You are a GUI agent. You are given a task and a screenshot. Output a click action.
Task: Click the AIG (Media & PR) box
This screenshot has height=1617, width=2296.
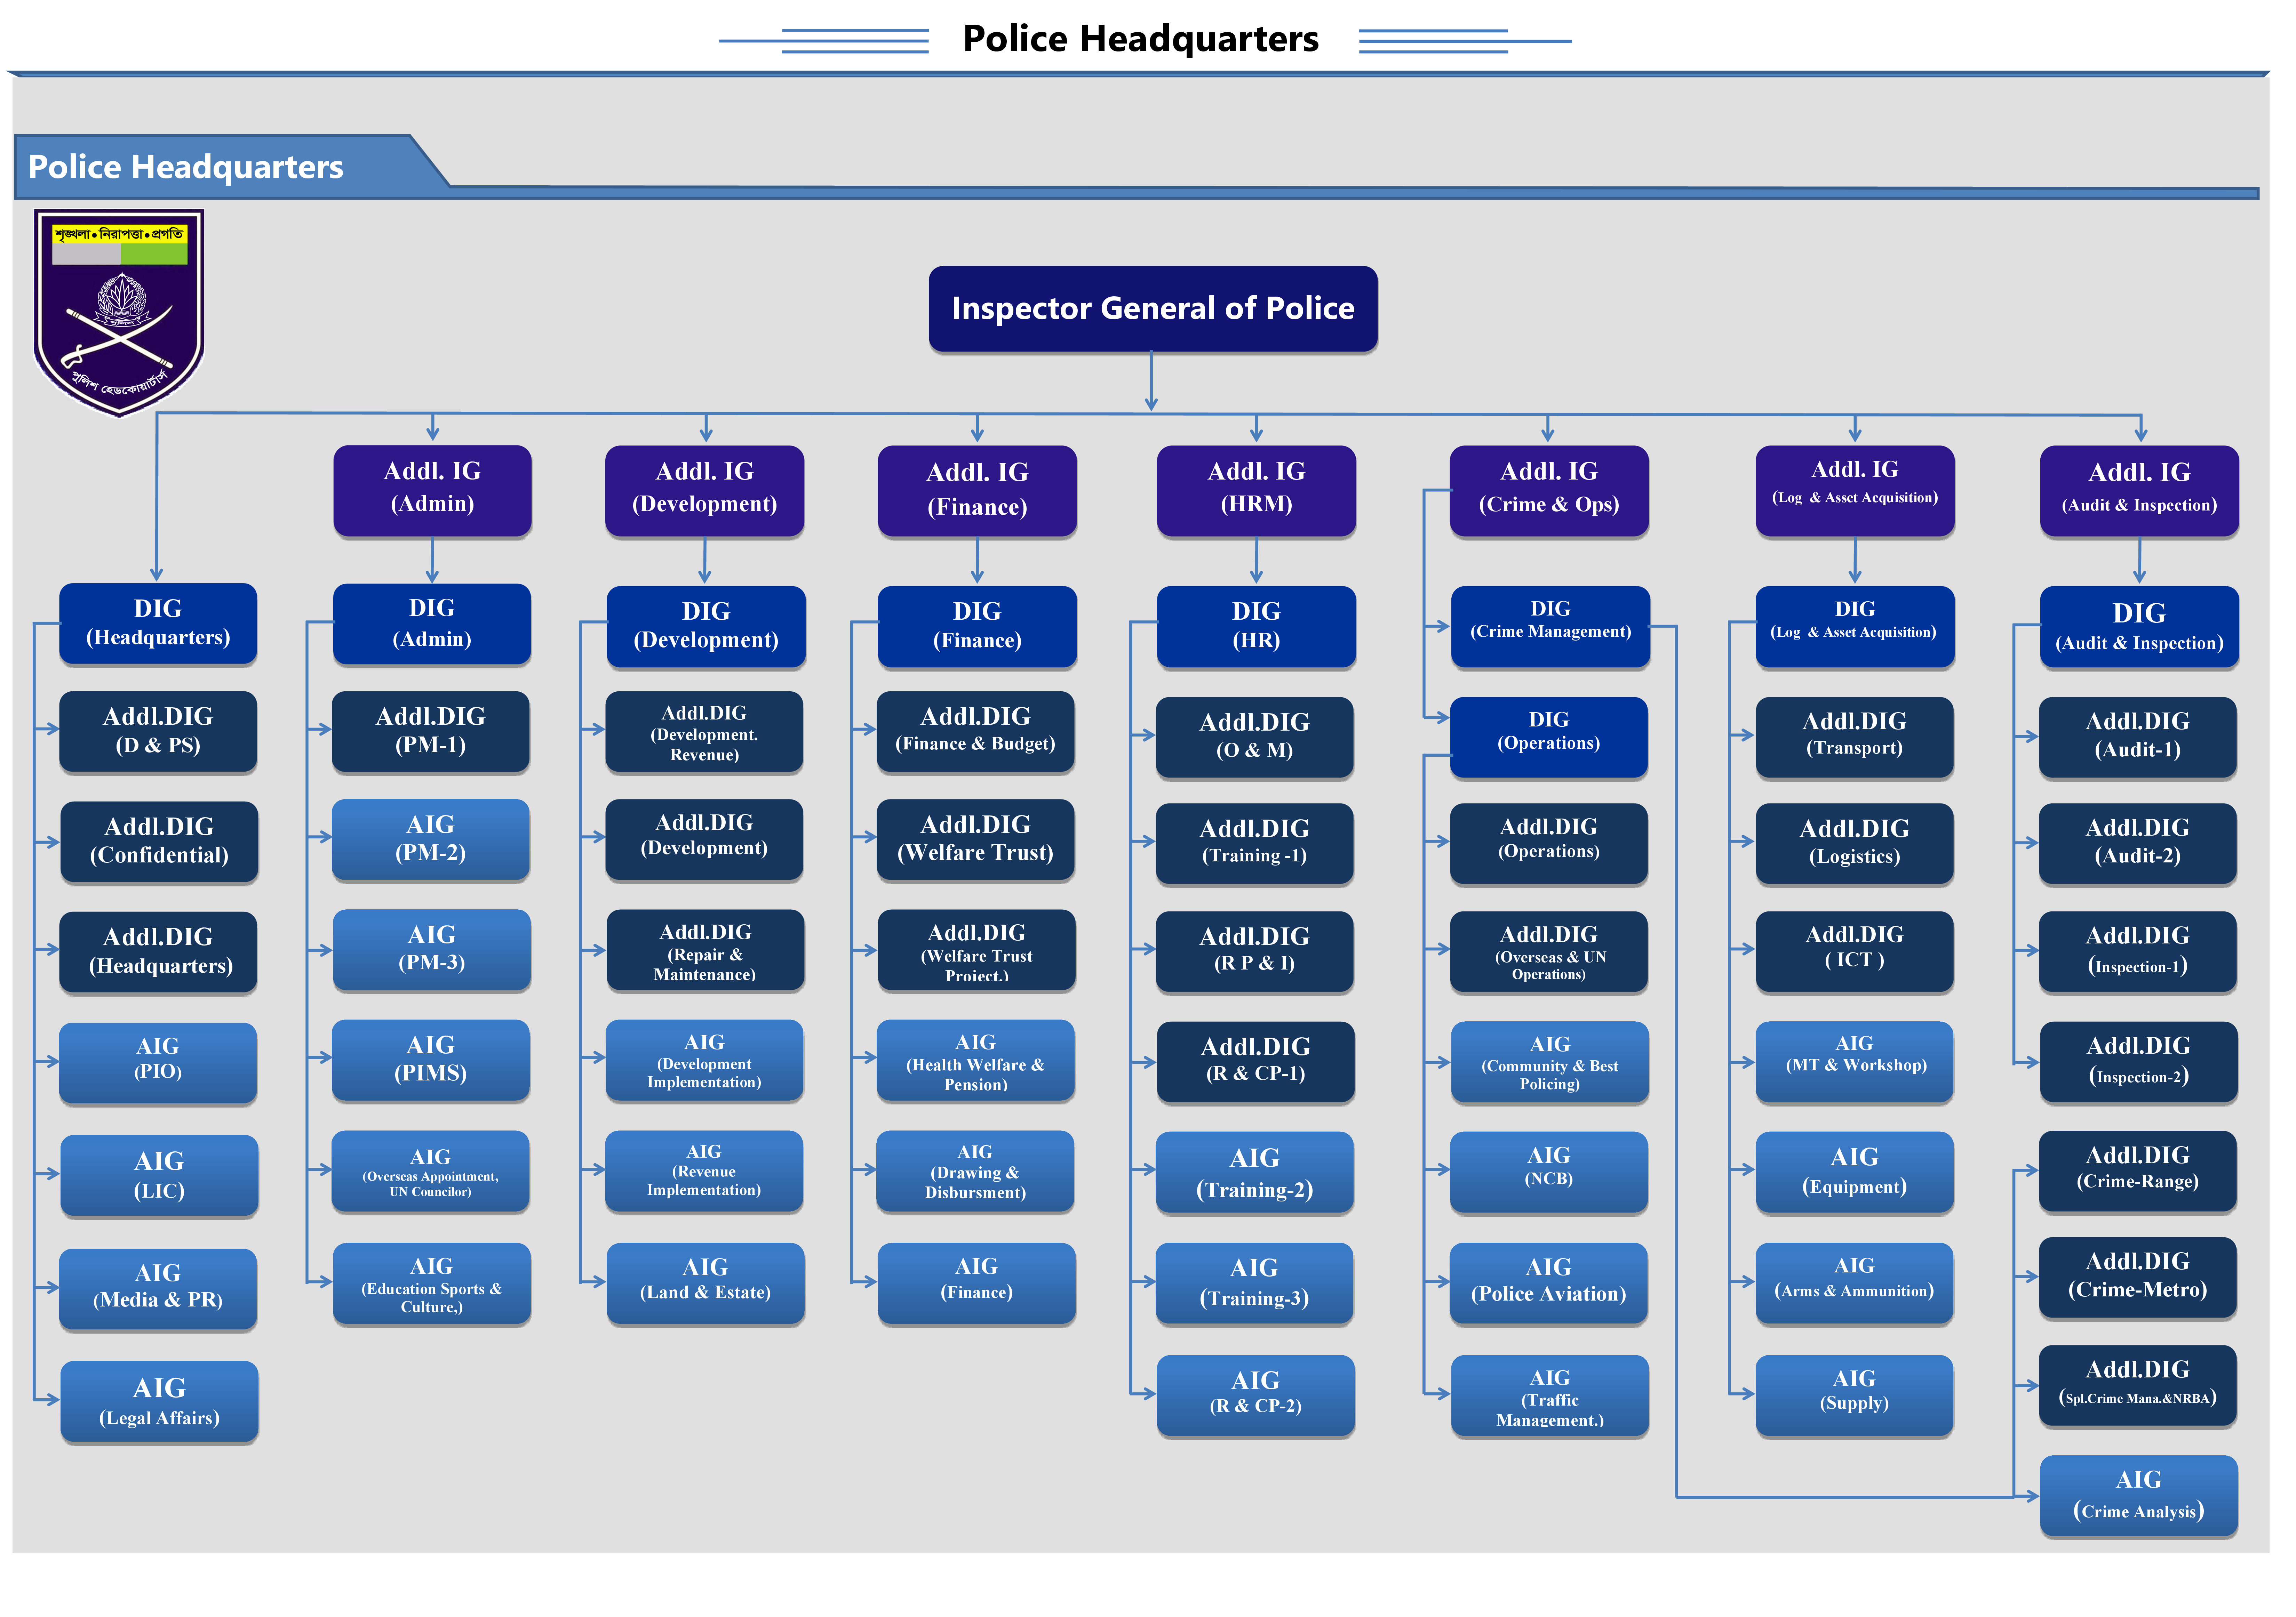(x=158, y=1287)
